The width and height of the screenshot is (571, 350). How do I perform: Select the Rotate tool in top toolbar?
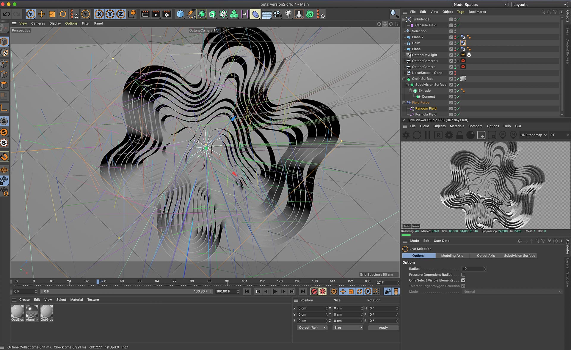[x=63, y=14]
